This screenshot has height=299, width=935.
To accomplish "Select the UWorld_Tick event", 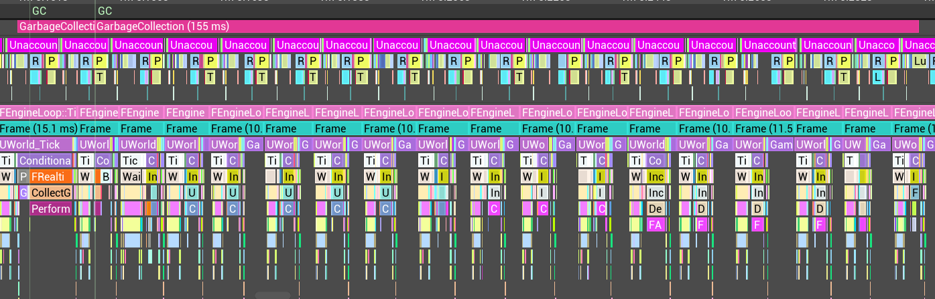I will (x=37, y=144).
